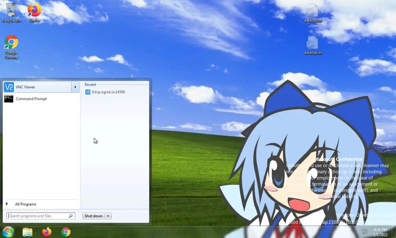Open the Recycle Bin desktop icon
This screenshot has height=238, width=396.
pos(11,12)
